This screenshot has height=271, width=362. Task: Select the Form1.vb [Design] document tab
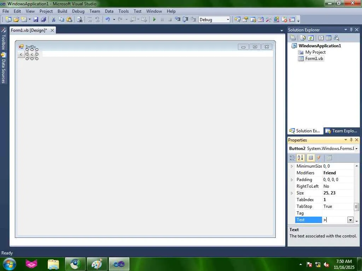tap(29, 30)
